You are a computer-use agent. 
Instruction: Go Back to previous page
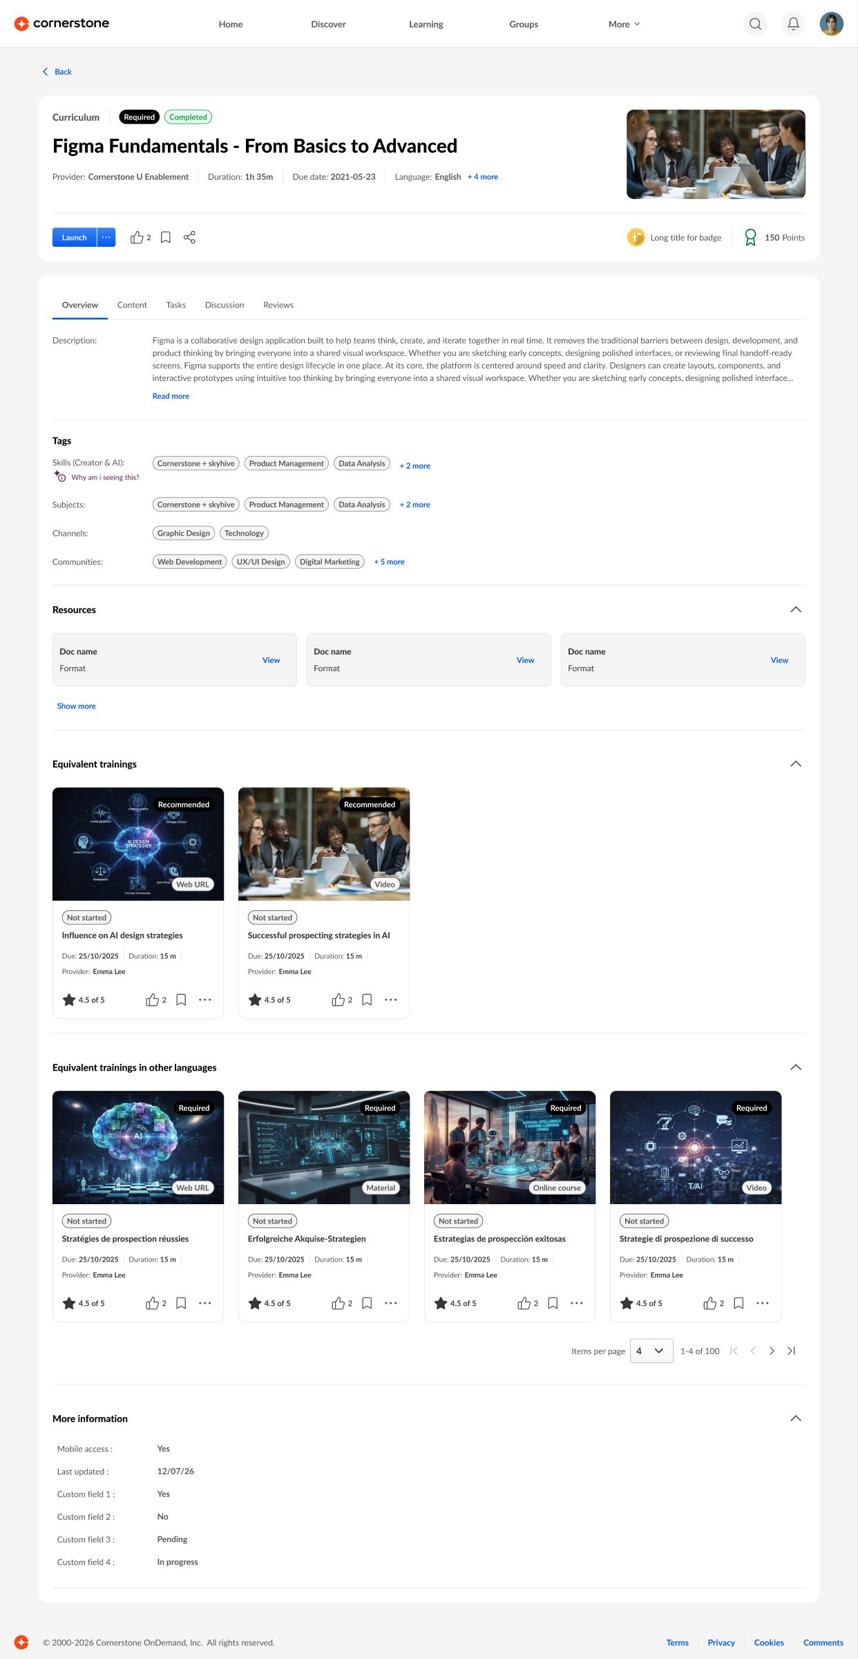[57, 72]
